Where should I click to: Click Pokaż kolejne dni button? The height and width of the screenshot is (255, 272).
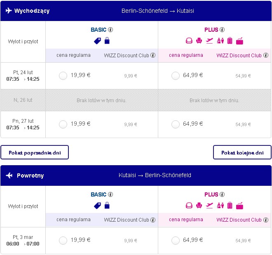pyautogui.click(x=242, y=152)
